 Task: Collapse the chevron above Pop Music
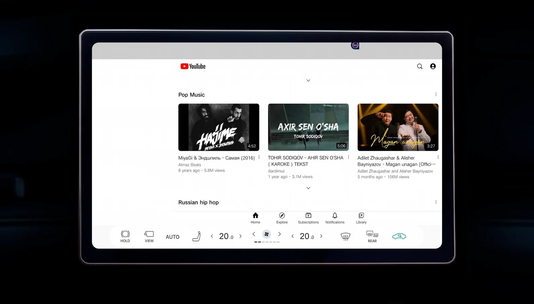coord(308,81)
